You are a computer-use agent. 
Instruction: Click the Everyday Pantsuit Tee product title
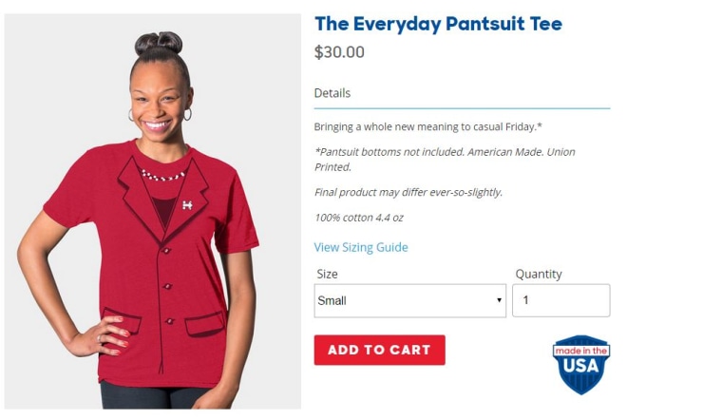pyautogui.click(x=438, y=24)
